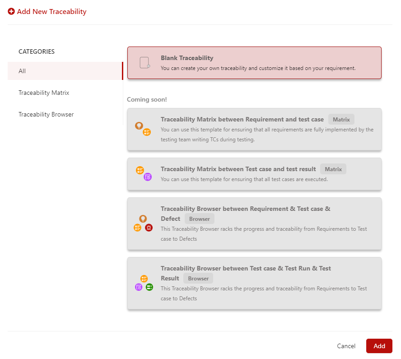
Task: Click the red defect bug icon
Action: click(x=149, y=228)
